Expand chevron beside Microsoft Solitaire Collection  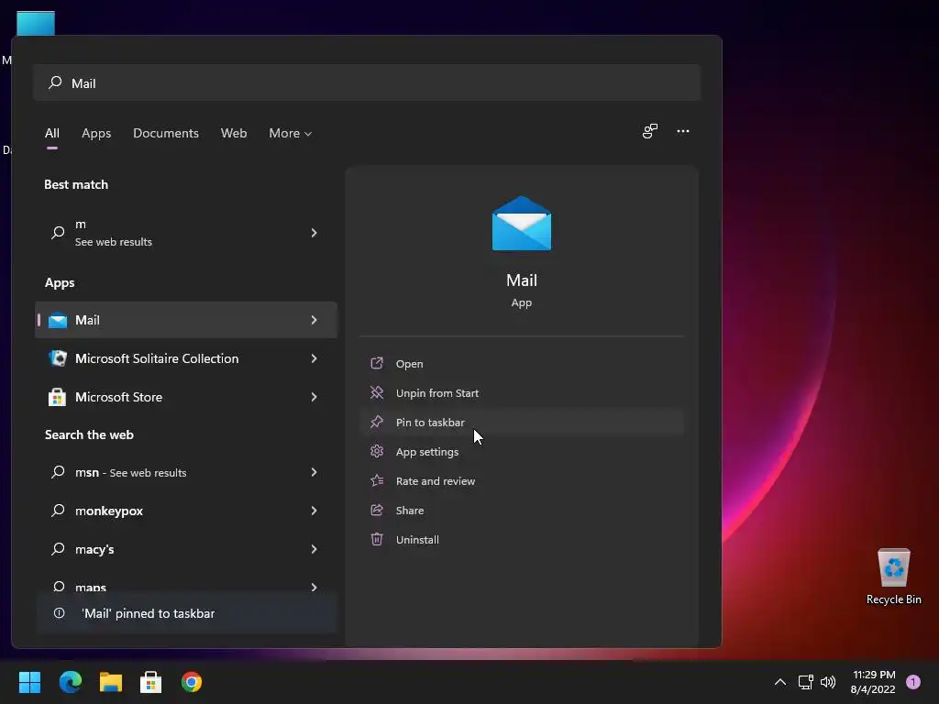click(314, 358)
